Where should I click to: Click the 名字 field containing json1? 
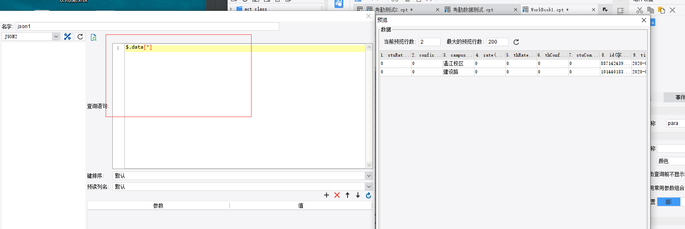(x=147, y=26)
